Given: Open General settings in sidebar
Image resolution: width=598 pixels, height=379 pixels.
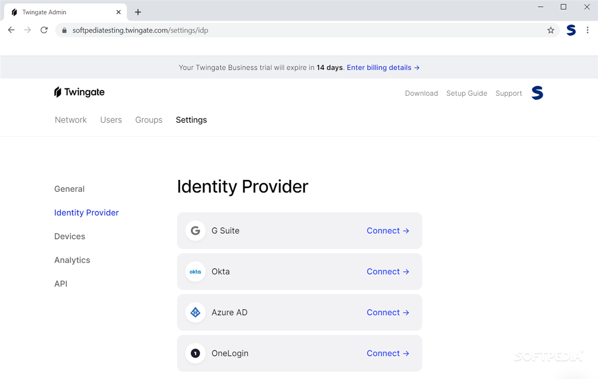Looking at the screenshot, I should 69,189.
